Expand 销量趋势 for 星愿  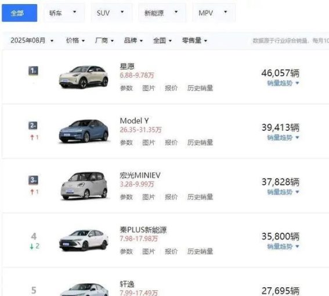coord(283,83)
